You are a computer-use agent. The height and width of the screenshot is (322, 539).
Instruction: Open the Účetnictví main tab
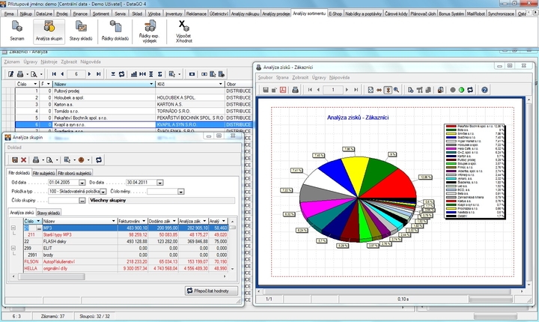point(219,13)
